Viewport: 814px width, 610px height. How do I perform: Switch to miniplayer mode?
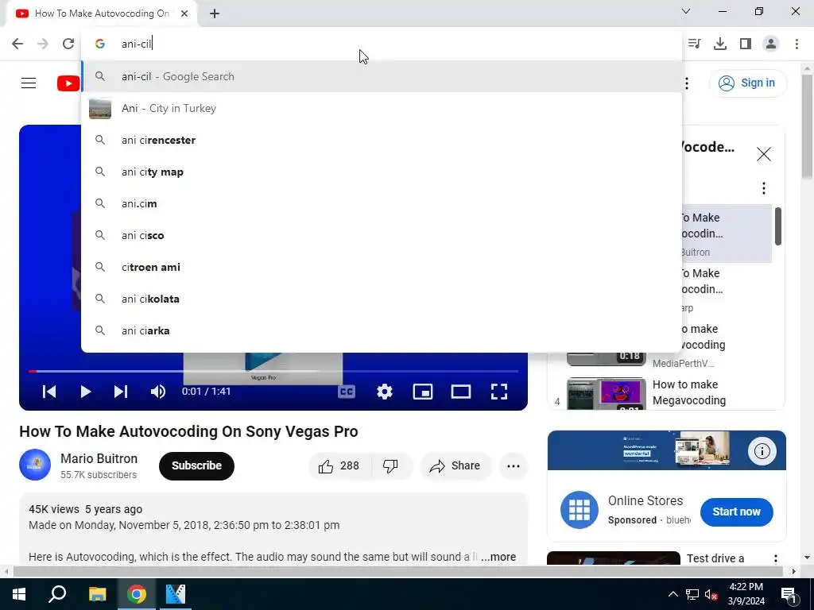pos(423,392)
